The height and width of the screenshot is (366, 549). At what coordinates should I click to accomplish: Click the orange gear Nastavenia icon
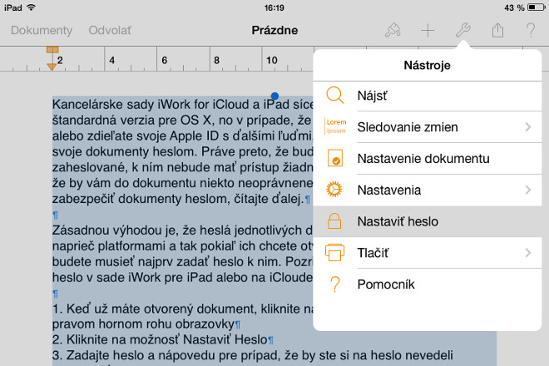coord(334,190)
